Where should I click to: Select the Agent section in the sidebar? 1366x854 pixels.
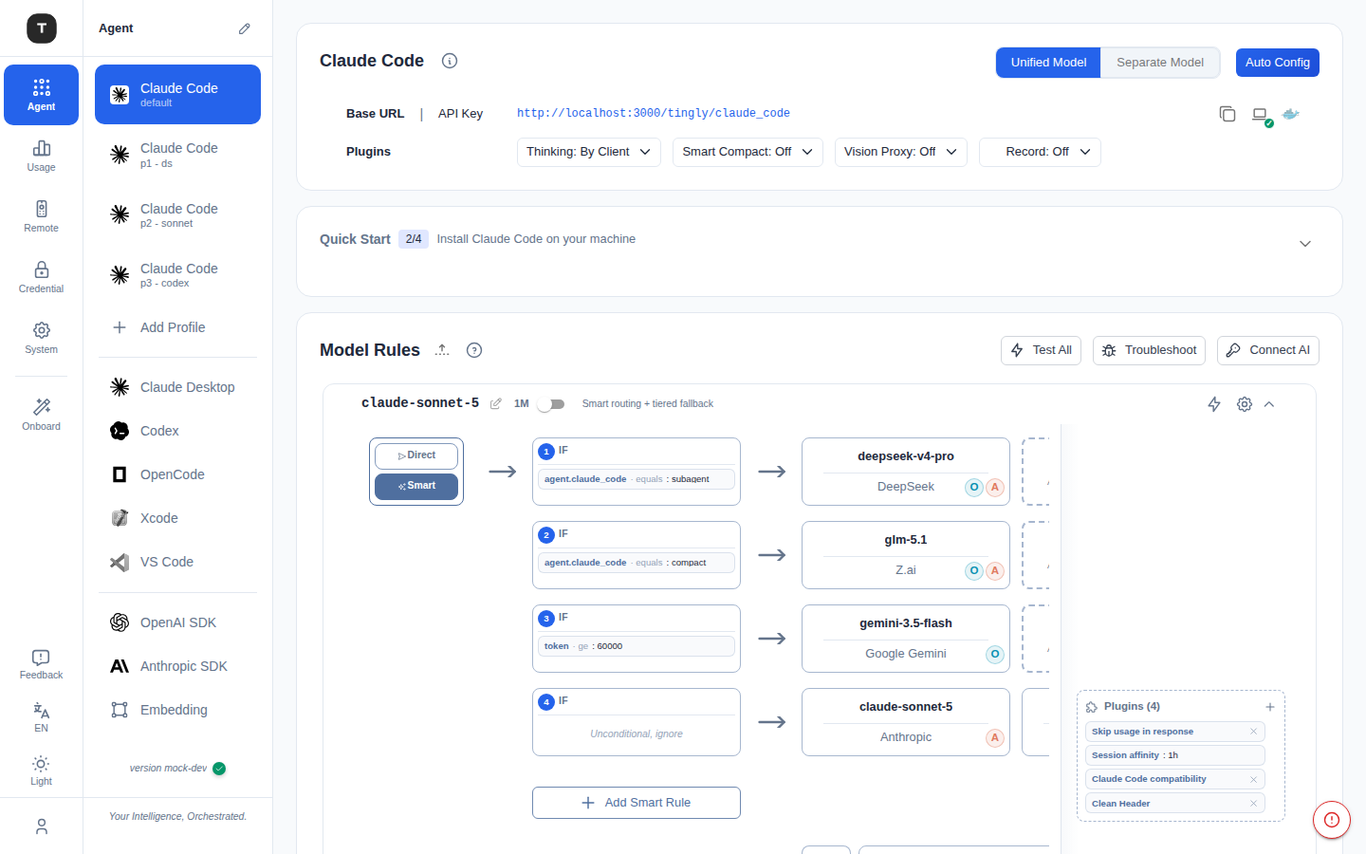[41, 95]
